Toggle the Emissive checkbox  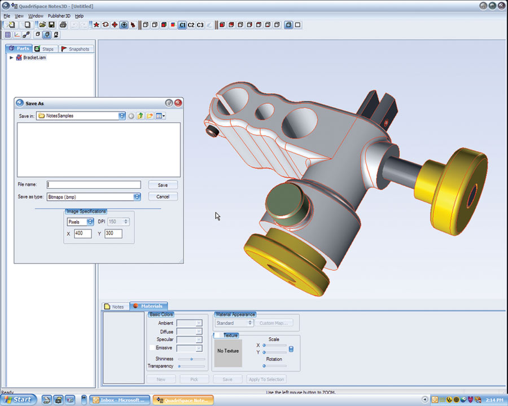coord(151,348)
